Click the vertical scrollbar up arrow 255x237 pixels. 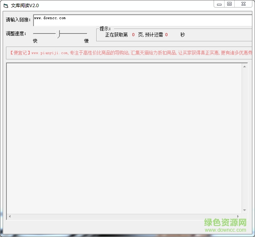click(244, 67)
